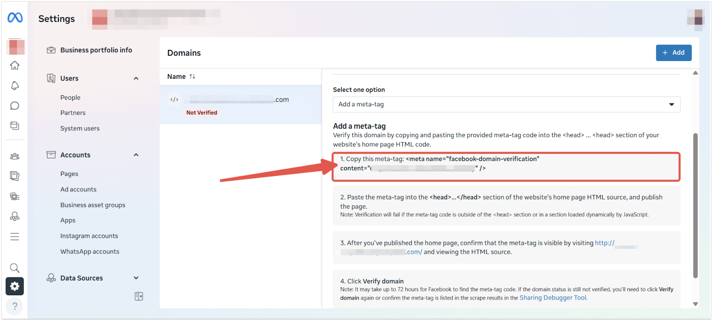Viewport: 713px width, 321px height.
Task: Click the scroll down arrow of details panel
Action: click(695, 304)
